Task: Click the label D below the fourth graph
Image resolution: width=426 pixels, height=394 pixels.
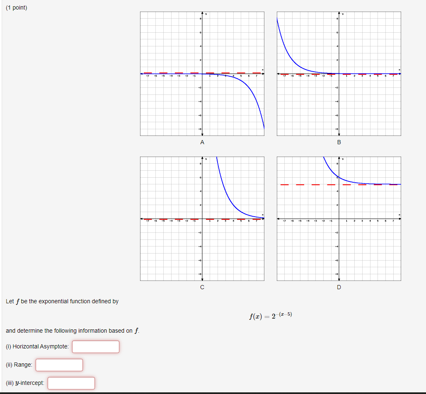Action: coord(339,287)
